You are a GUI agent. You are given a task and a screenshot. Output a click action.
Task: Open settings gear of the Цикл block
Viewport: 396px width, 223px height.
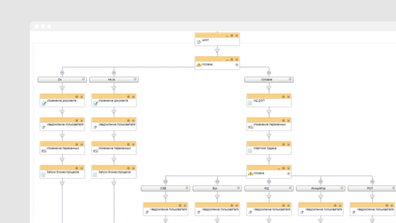click(x=232, y=36)
